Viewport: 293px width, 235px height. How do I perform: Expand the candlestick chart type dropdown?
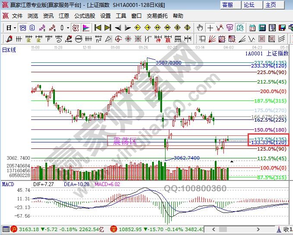pyautogui.click(x=68, y=28)
